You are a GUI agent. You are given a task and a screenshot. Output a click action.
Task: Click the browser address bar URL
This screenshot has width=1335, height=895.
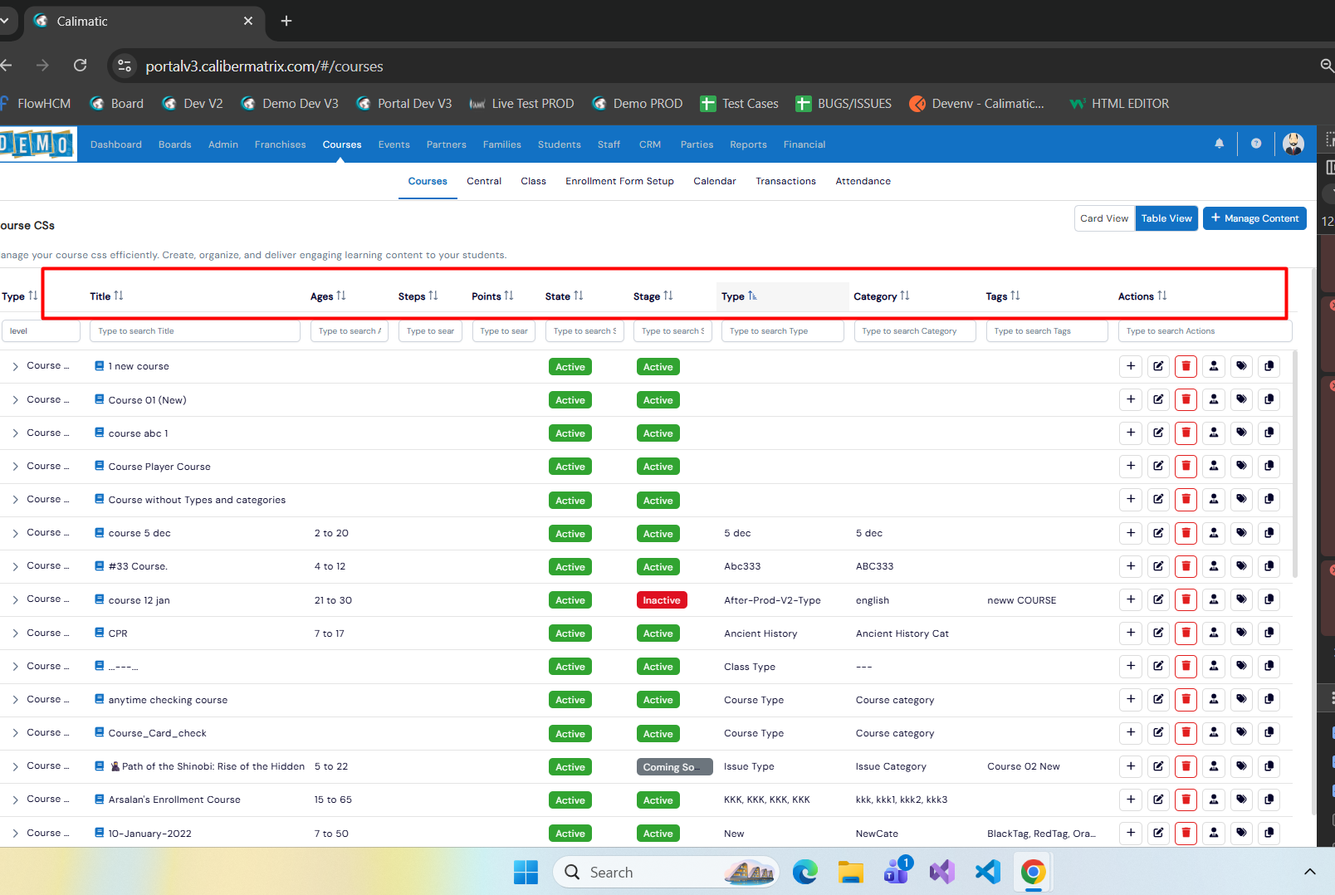coord(264,66)
